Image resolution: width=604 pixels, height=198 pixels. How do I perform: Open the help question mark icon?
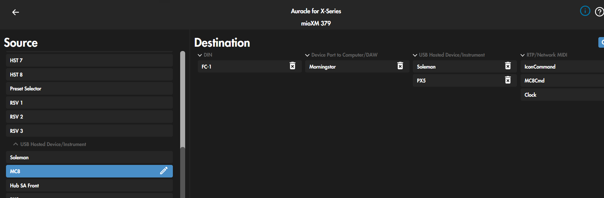point(599,12)
